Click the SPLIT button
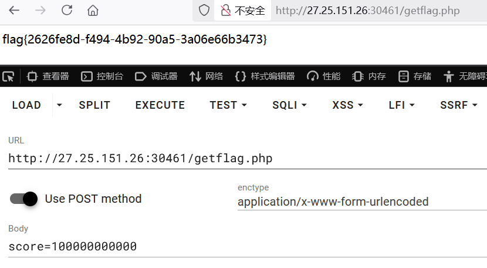This screenshot has height=268, width=487. tap(94, 105)
